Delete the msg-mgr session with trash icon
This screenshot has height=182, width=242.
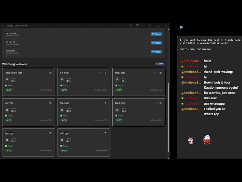160,73
